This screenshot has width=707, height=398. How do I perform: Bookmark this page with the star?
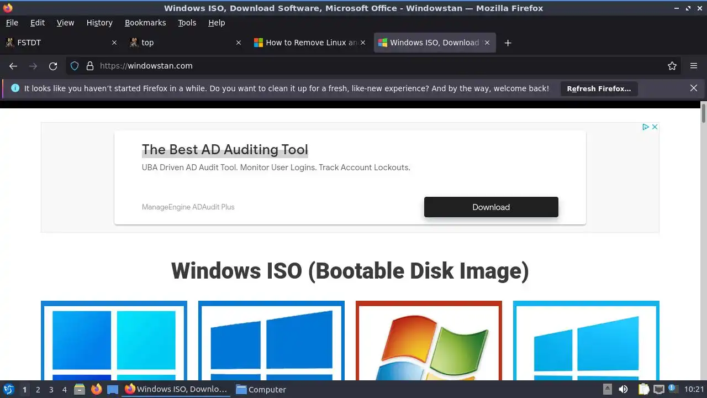pyautogui.click(x=672, y=66)
